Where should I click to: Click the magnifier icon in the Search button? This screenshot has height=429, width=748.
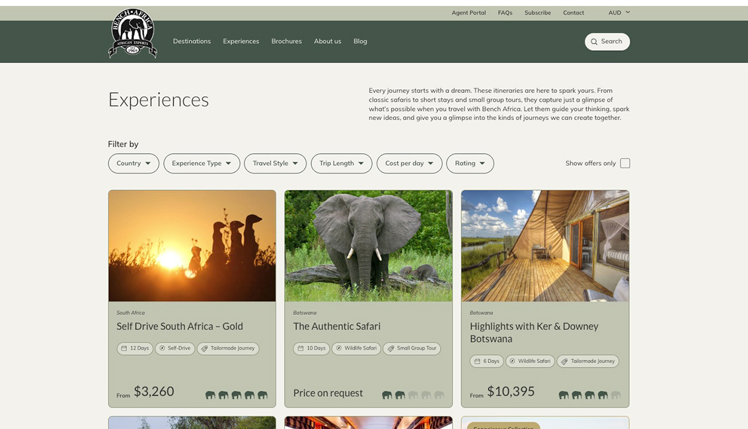(594, 42)
